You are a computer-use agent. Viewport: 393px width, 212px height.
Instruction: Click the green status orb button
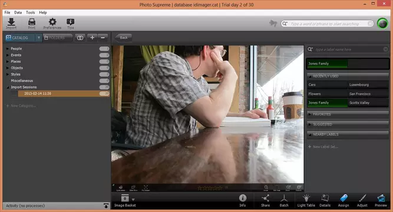click(382, 24)
